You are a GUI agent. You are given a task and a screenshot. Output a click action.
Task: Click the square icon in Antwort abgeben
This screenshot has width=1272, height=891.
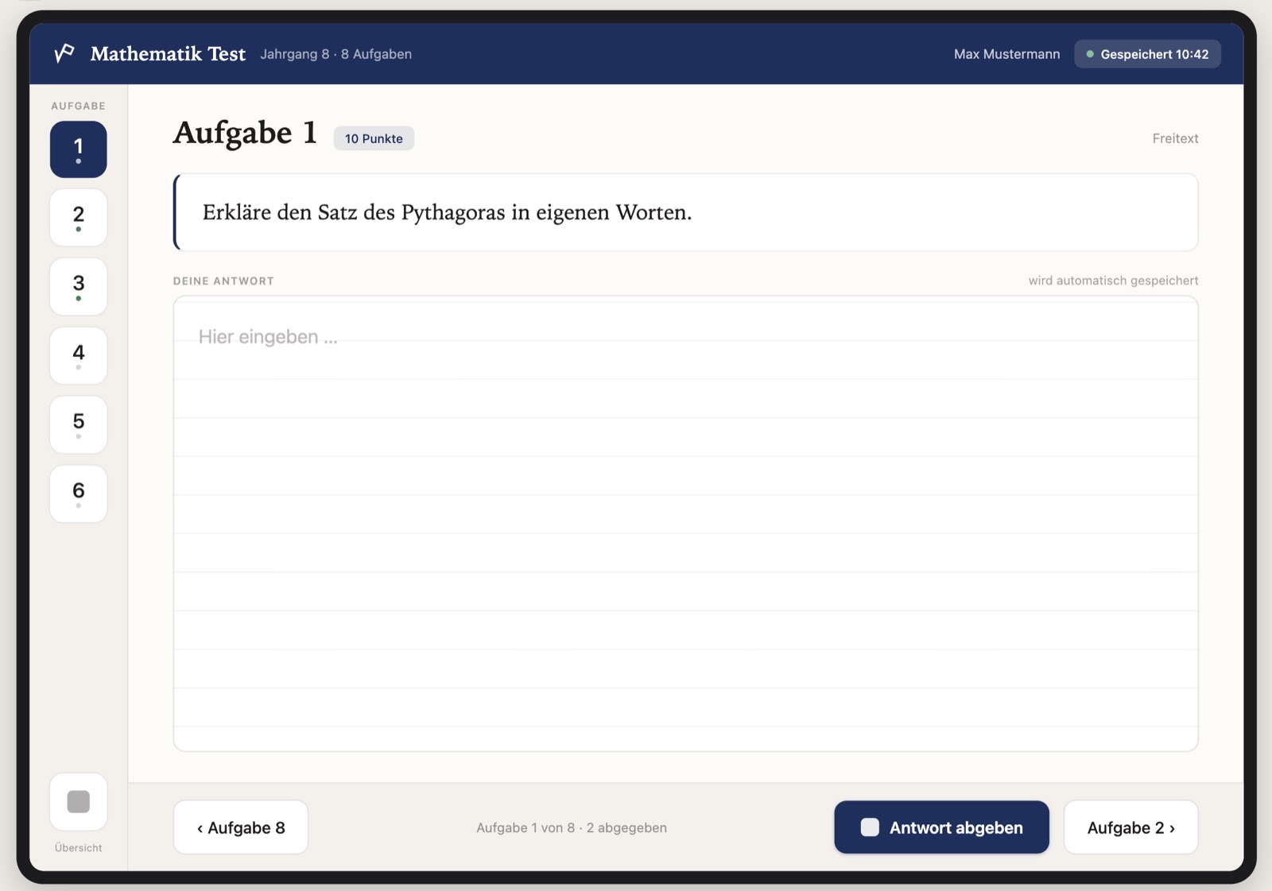870,827
